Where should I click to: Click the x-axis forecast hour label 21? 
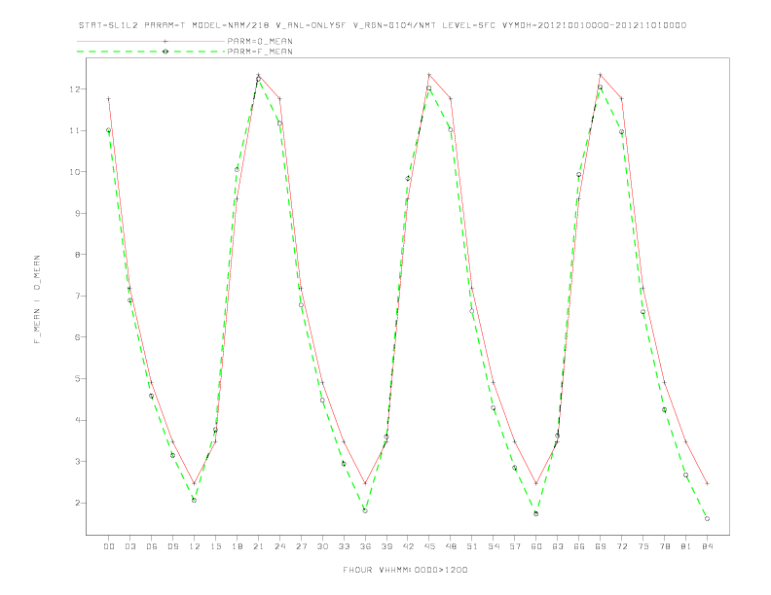258,546
